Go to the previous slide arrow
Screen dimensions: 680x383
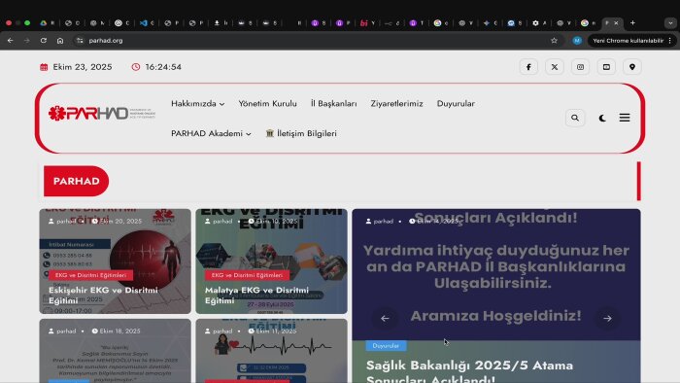pos(385,319)
